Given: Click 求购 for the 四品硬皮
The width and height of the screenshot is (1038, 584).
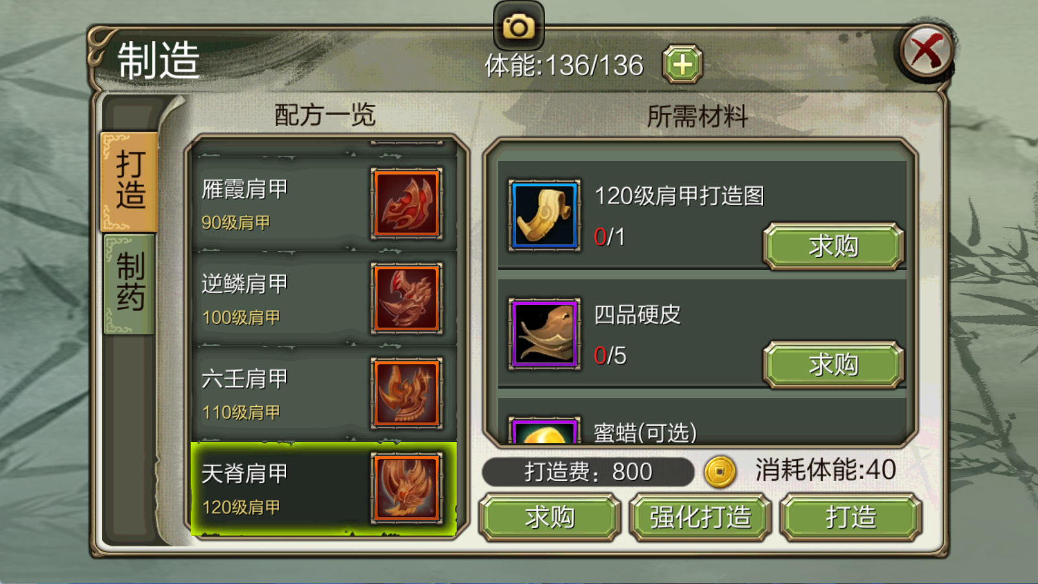Looking at the screenshot, I should click(834, 365).
